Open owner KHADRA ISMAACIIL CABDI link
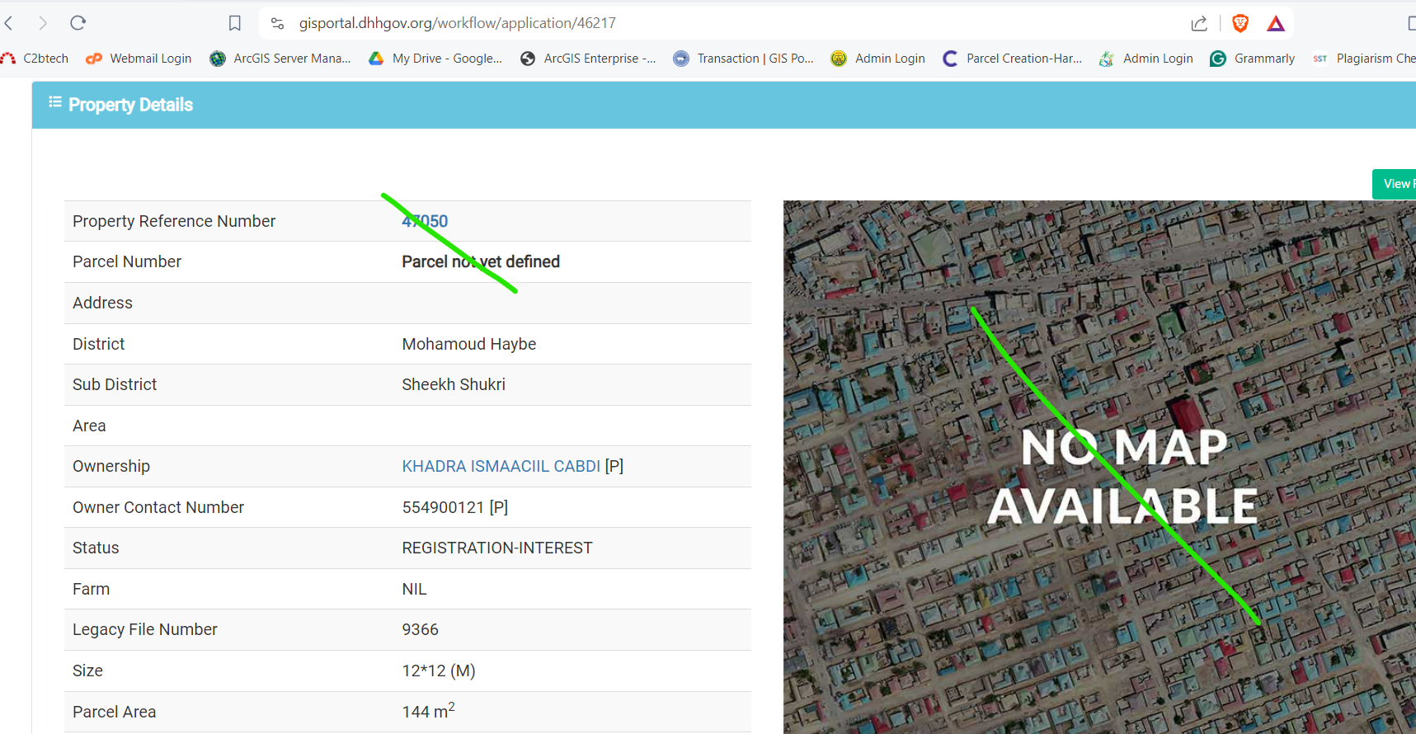The height and width of the screenshot is (734, 1416). click(501, 466)
